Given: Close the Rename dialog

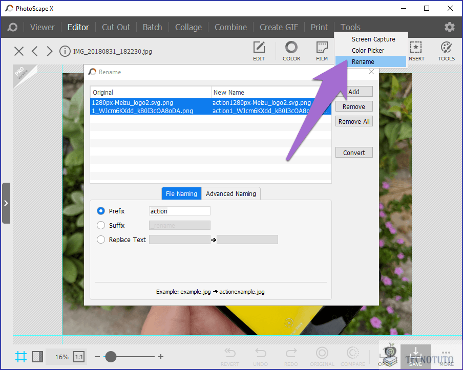Looking at the screenshot, I should click(x=371, y=72).
